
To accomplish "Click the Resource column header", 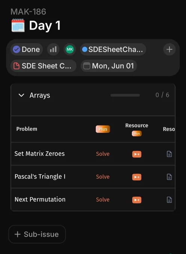I will pos(137,126).
